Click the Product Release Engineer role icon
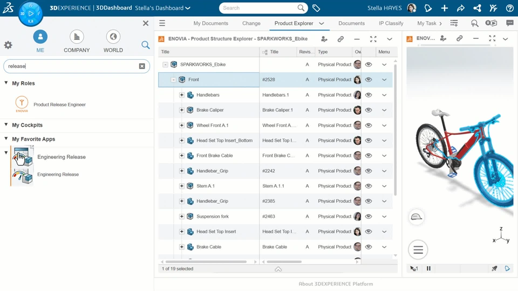 22,104
